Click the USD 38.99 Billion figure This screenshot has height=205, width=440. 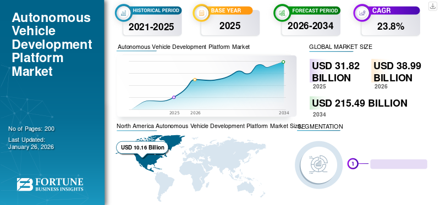pyautogui.click(x=397, y=72)
